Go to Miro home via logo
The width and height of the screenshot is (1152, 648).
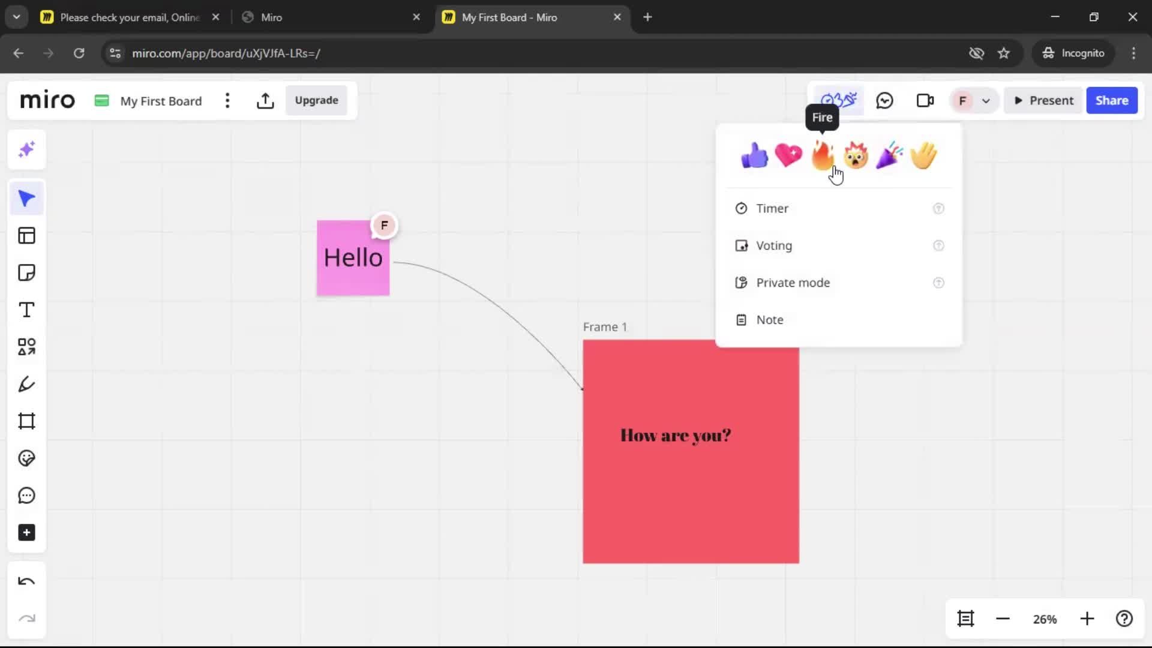[47, 100]
